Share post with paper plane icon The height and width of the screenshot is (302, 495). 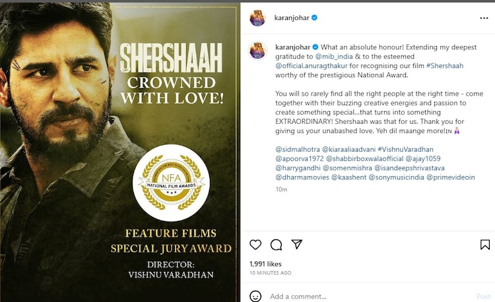coord(297,245)
